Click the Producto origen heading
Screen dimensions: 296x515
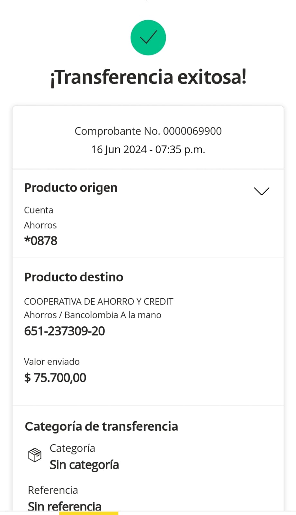pos(71,188)
